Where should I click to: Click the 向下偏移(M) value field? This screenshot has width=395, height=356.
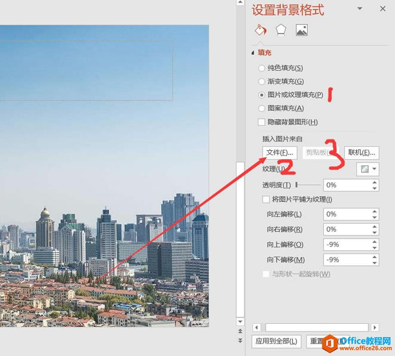pyautogui.click(x=347, y=259)
